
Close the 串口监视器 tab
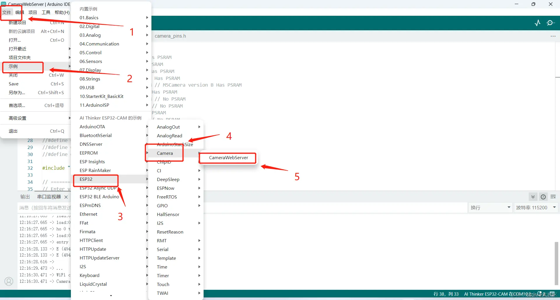point(66,197)
